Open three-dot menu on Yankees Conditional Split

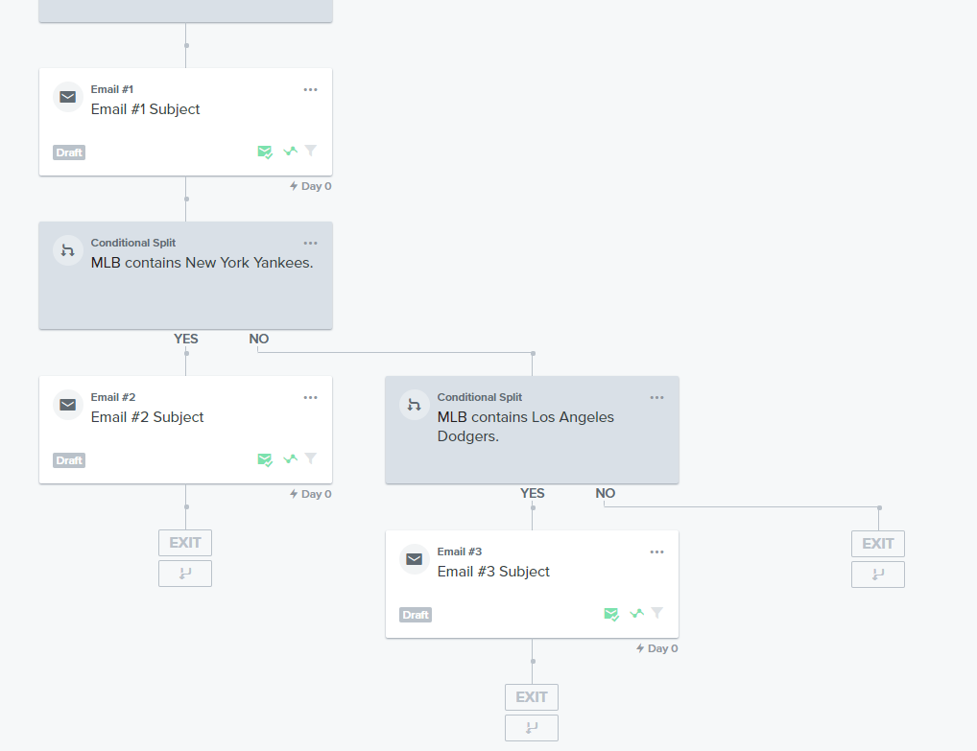(x=310, y=243)
